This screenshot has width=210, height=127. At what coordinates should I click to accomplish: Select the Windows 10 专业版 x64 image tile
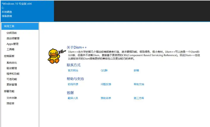coord(27,11)
